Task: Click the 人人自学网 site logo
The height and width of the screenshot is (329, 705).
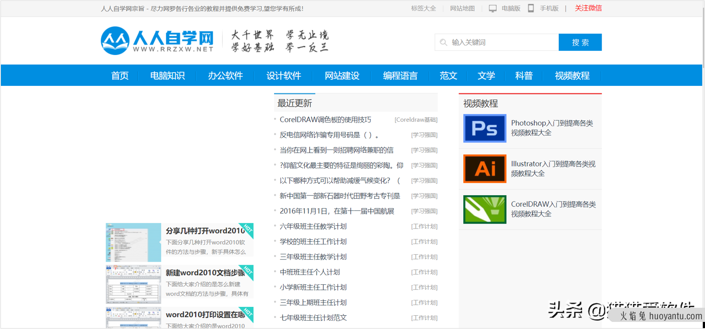Action: coord(157,41)
